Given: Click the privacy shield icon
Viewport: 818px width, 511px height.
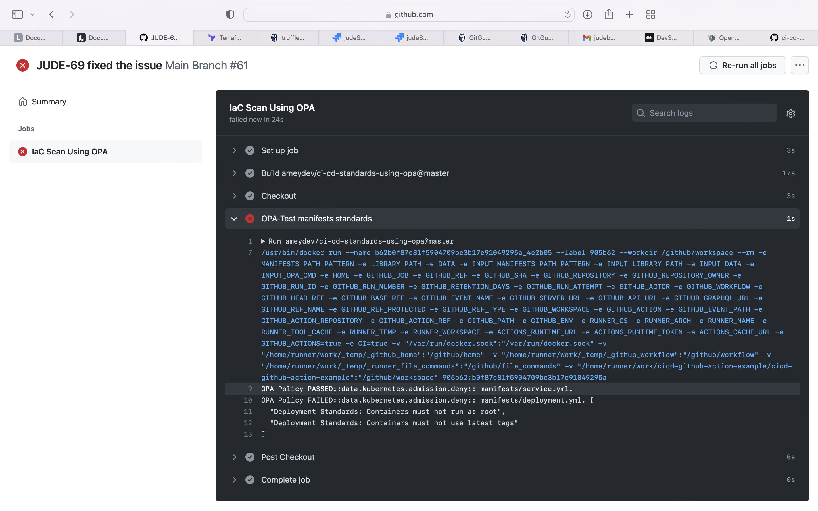Looking at the screenshot, I should (230, 14).
